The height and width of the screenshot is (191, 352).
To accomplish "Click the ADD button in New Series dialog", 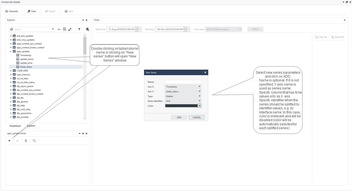I will tap(179, 117).
